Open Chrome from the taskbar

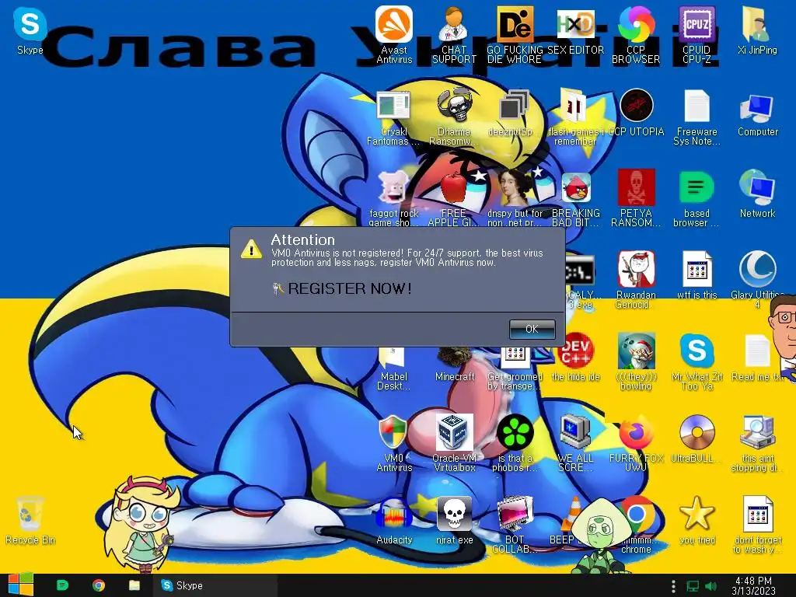(x=99, y=585)
